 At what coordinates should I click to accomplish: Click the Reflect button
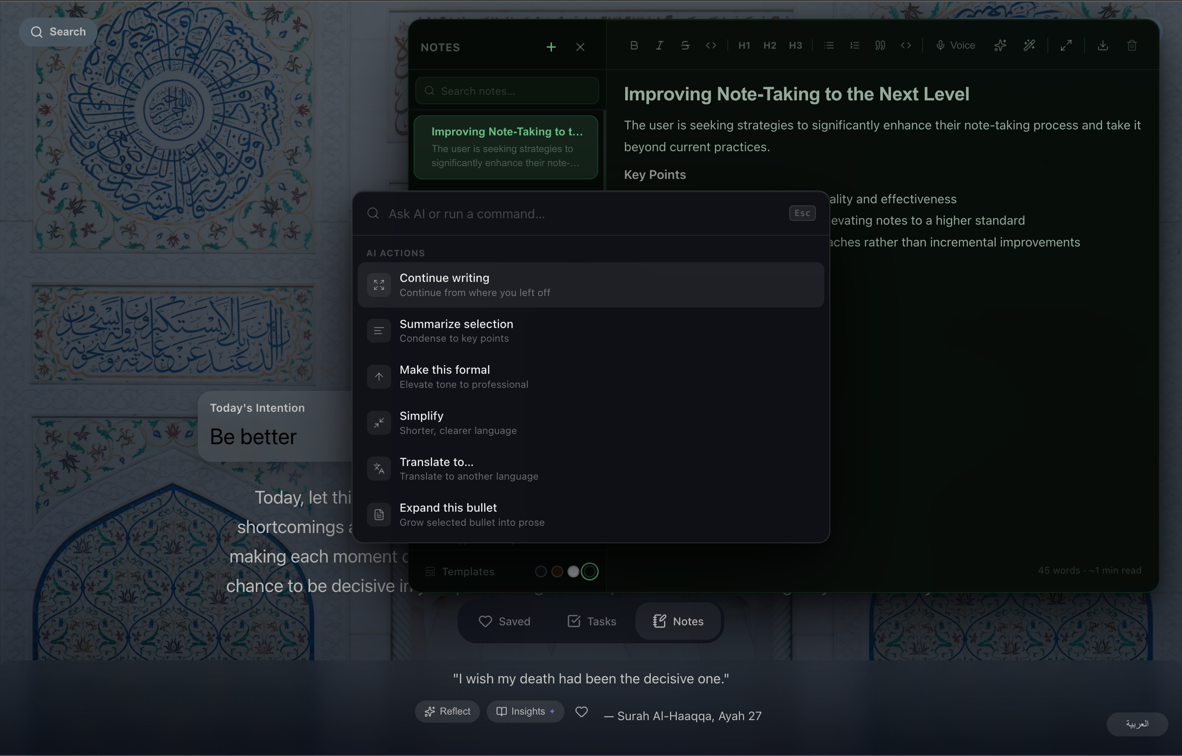(447, 711)
